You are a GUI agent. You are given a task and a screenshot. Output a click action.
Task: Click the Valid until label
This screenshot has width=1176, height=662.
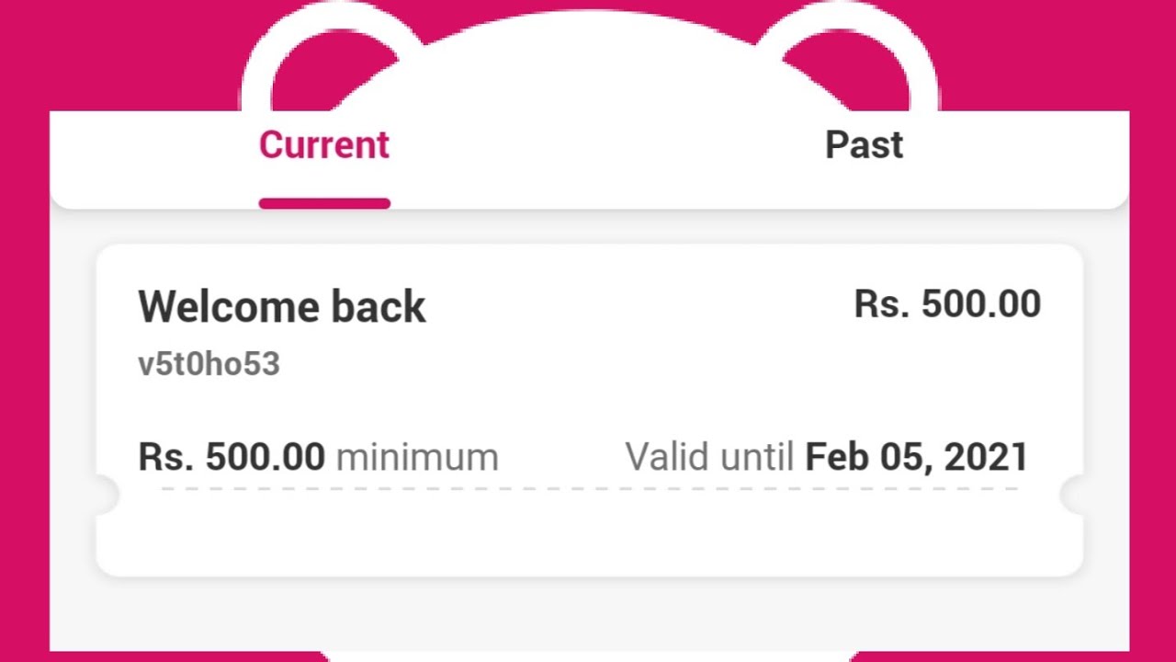(709, 457)
